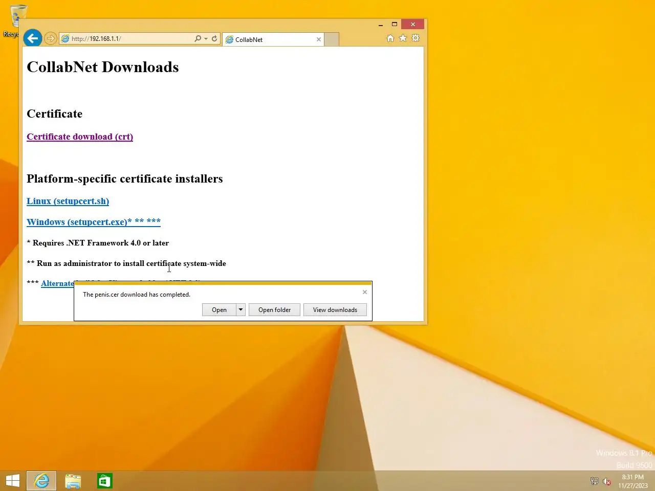The image size is (655, 491).
Task: Open File Explorer from the taskbar
Action: pos(73,481)
